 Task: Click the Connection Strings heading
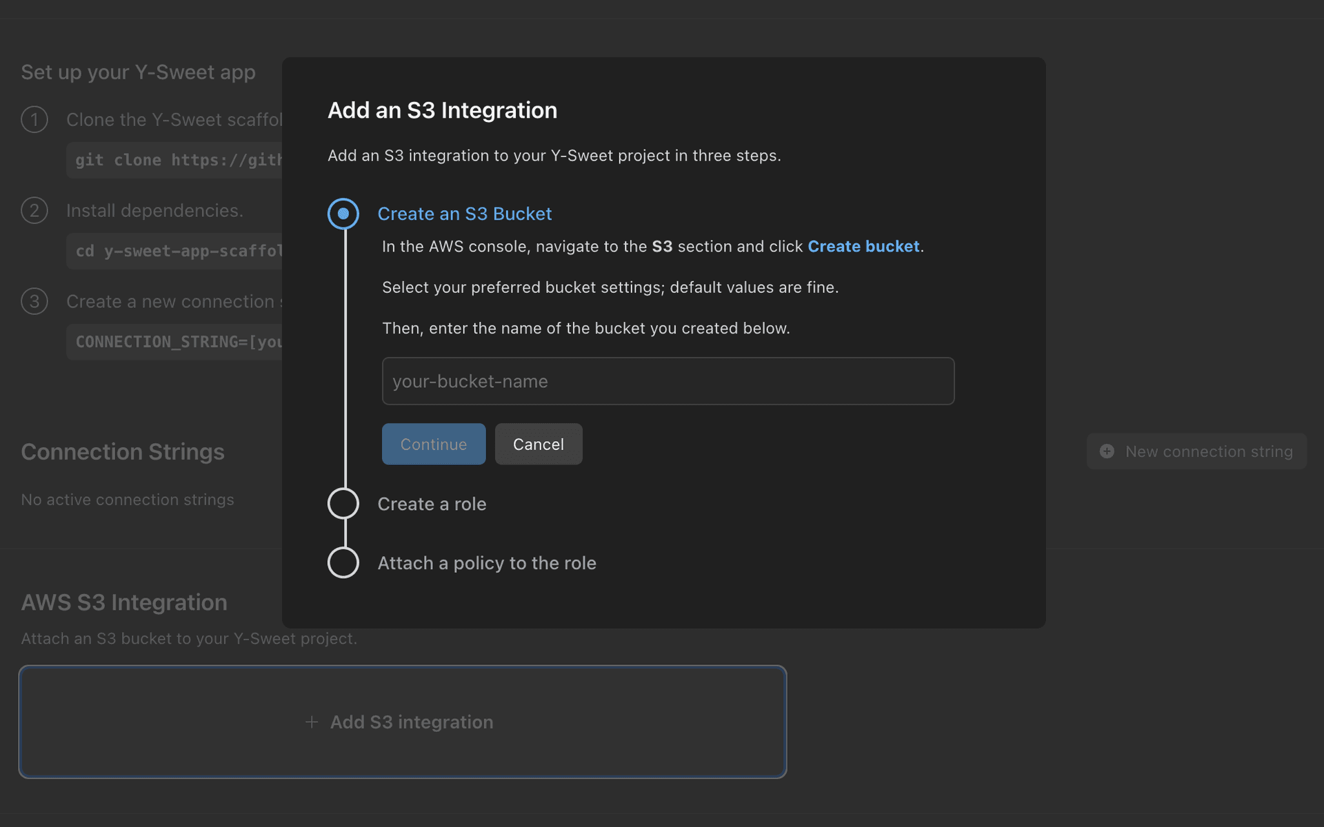pyautogui.click(x=123, y=451)
